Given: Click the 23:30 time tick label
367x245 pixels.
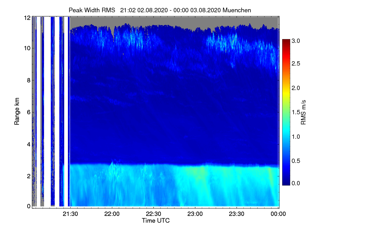Looking at the screenshot, I should tap(236, 214).
